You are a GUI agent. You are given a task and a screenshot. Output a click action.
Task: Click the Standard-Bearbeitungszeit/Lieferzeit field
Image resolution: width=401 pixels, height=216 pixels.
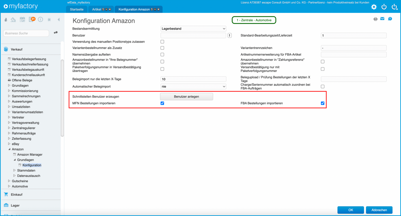[354, 36]
